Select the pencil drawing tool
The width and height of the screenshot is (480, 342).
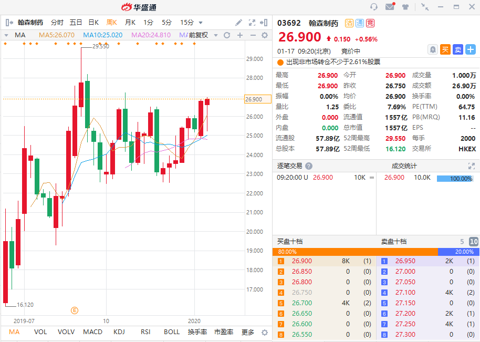point(238,23)
